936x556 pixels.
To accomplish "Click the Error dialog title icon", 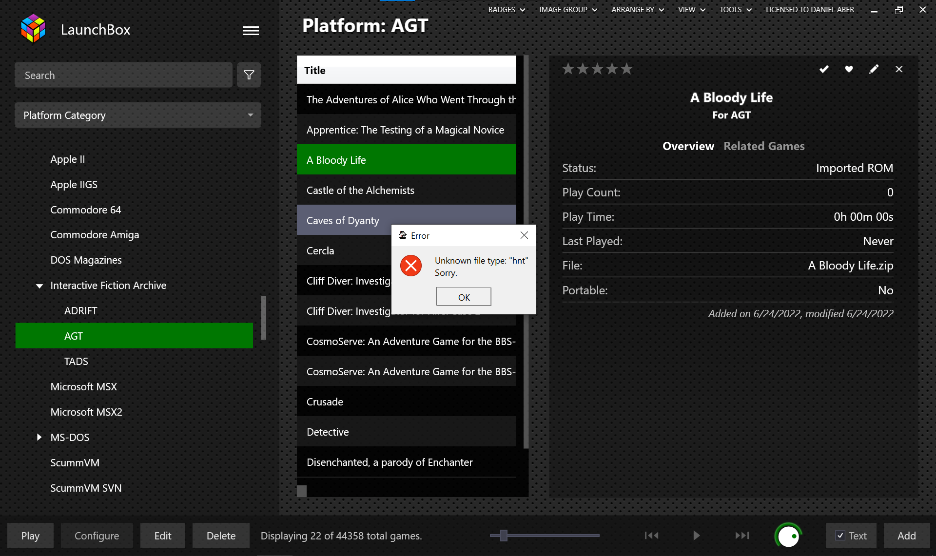I will [403, 235].
